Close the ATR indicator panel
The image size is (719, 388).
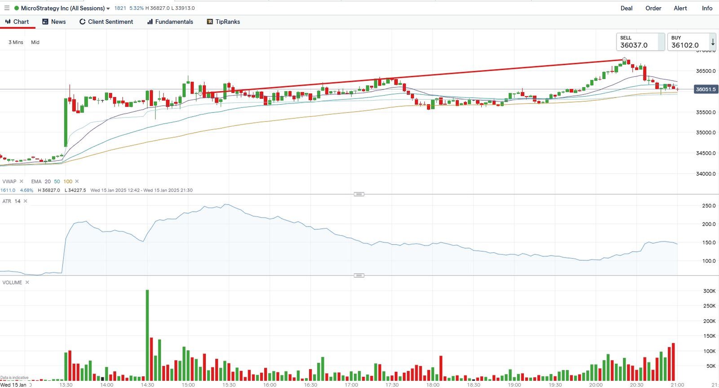coord(26,201)
